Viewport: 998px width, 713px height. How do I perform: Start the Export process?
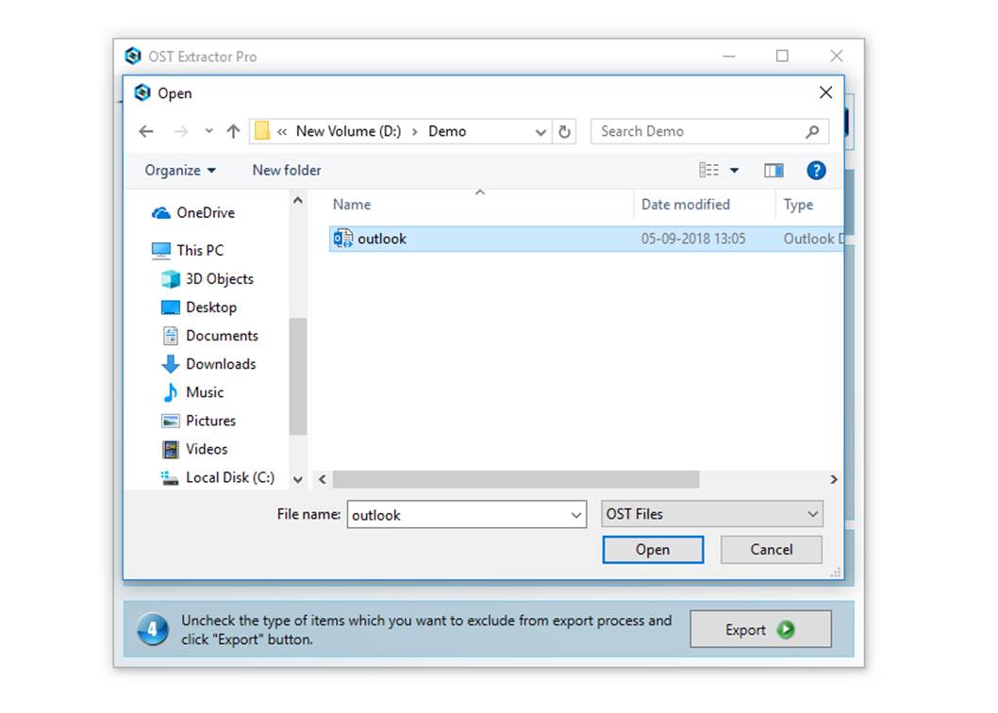pos(760,629)
